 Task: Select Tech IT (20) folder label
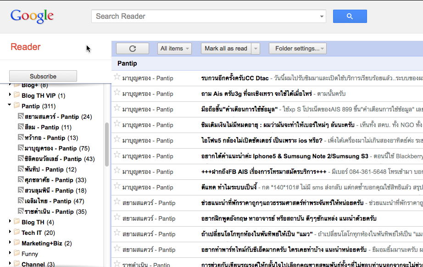click(38, 233)
